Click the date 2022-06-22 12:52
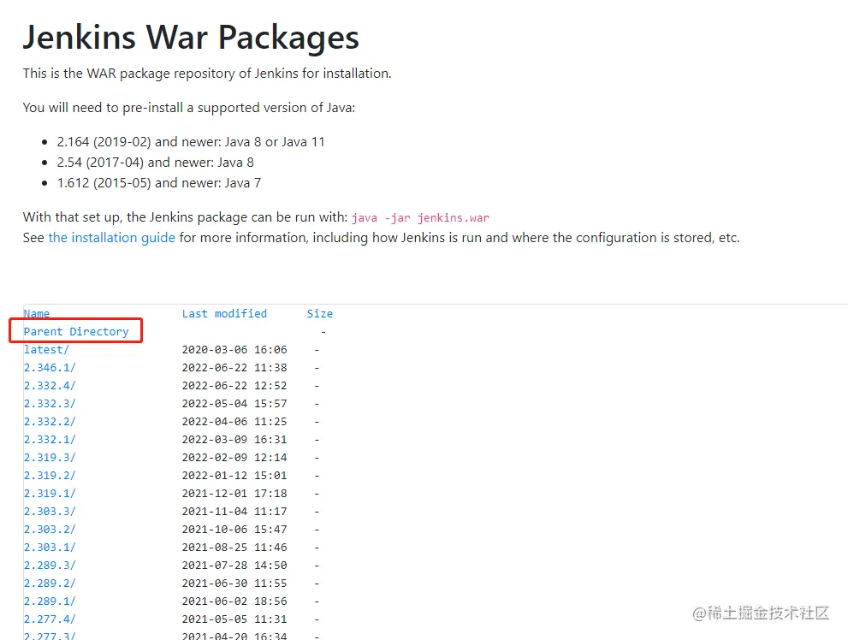 pos(234,385)
